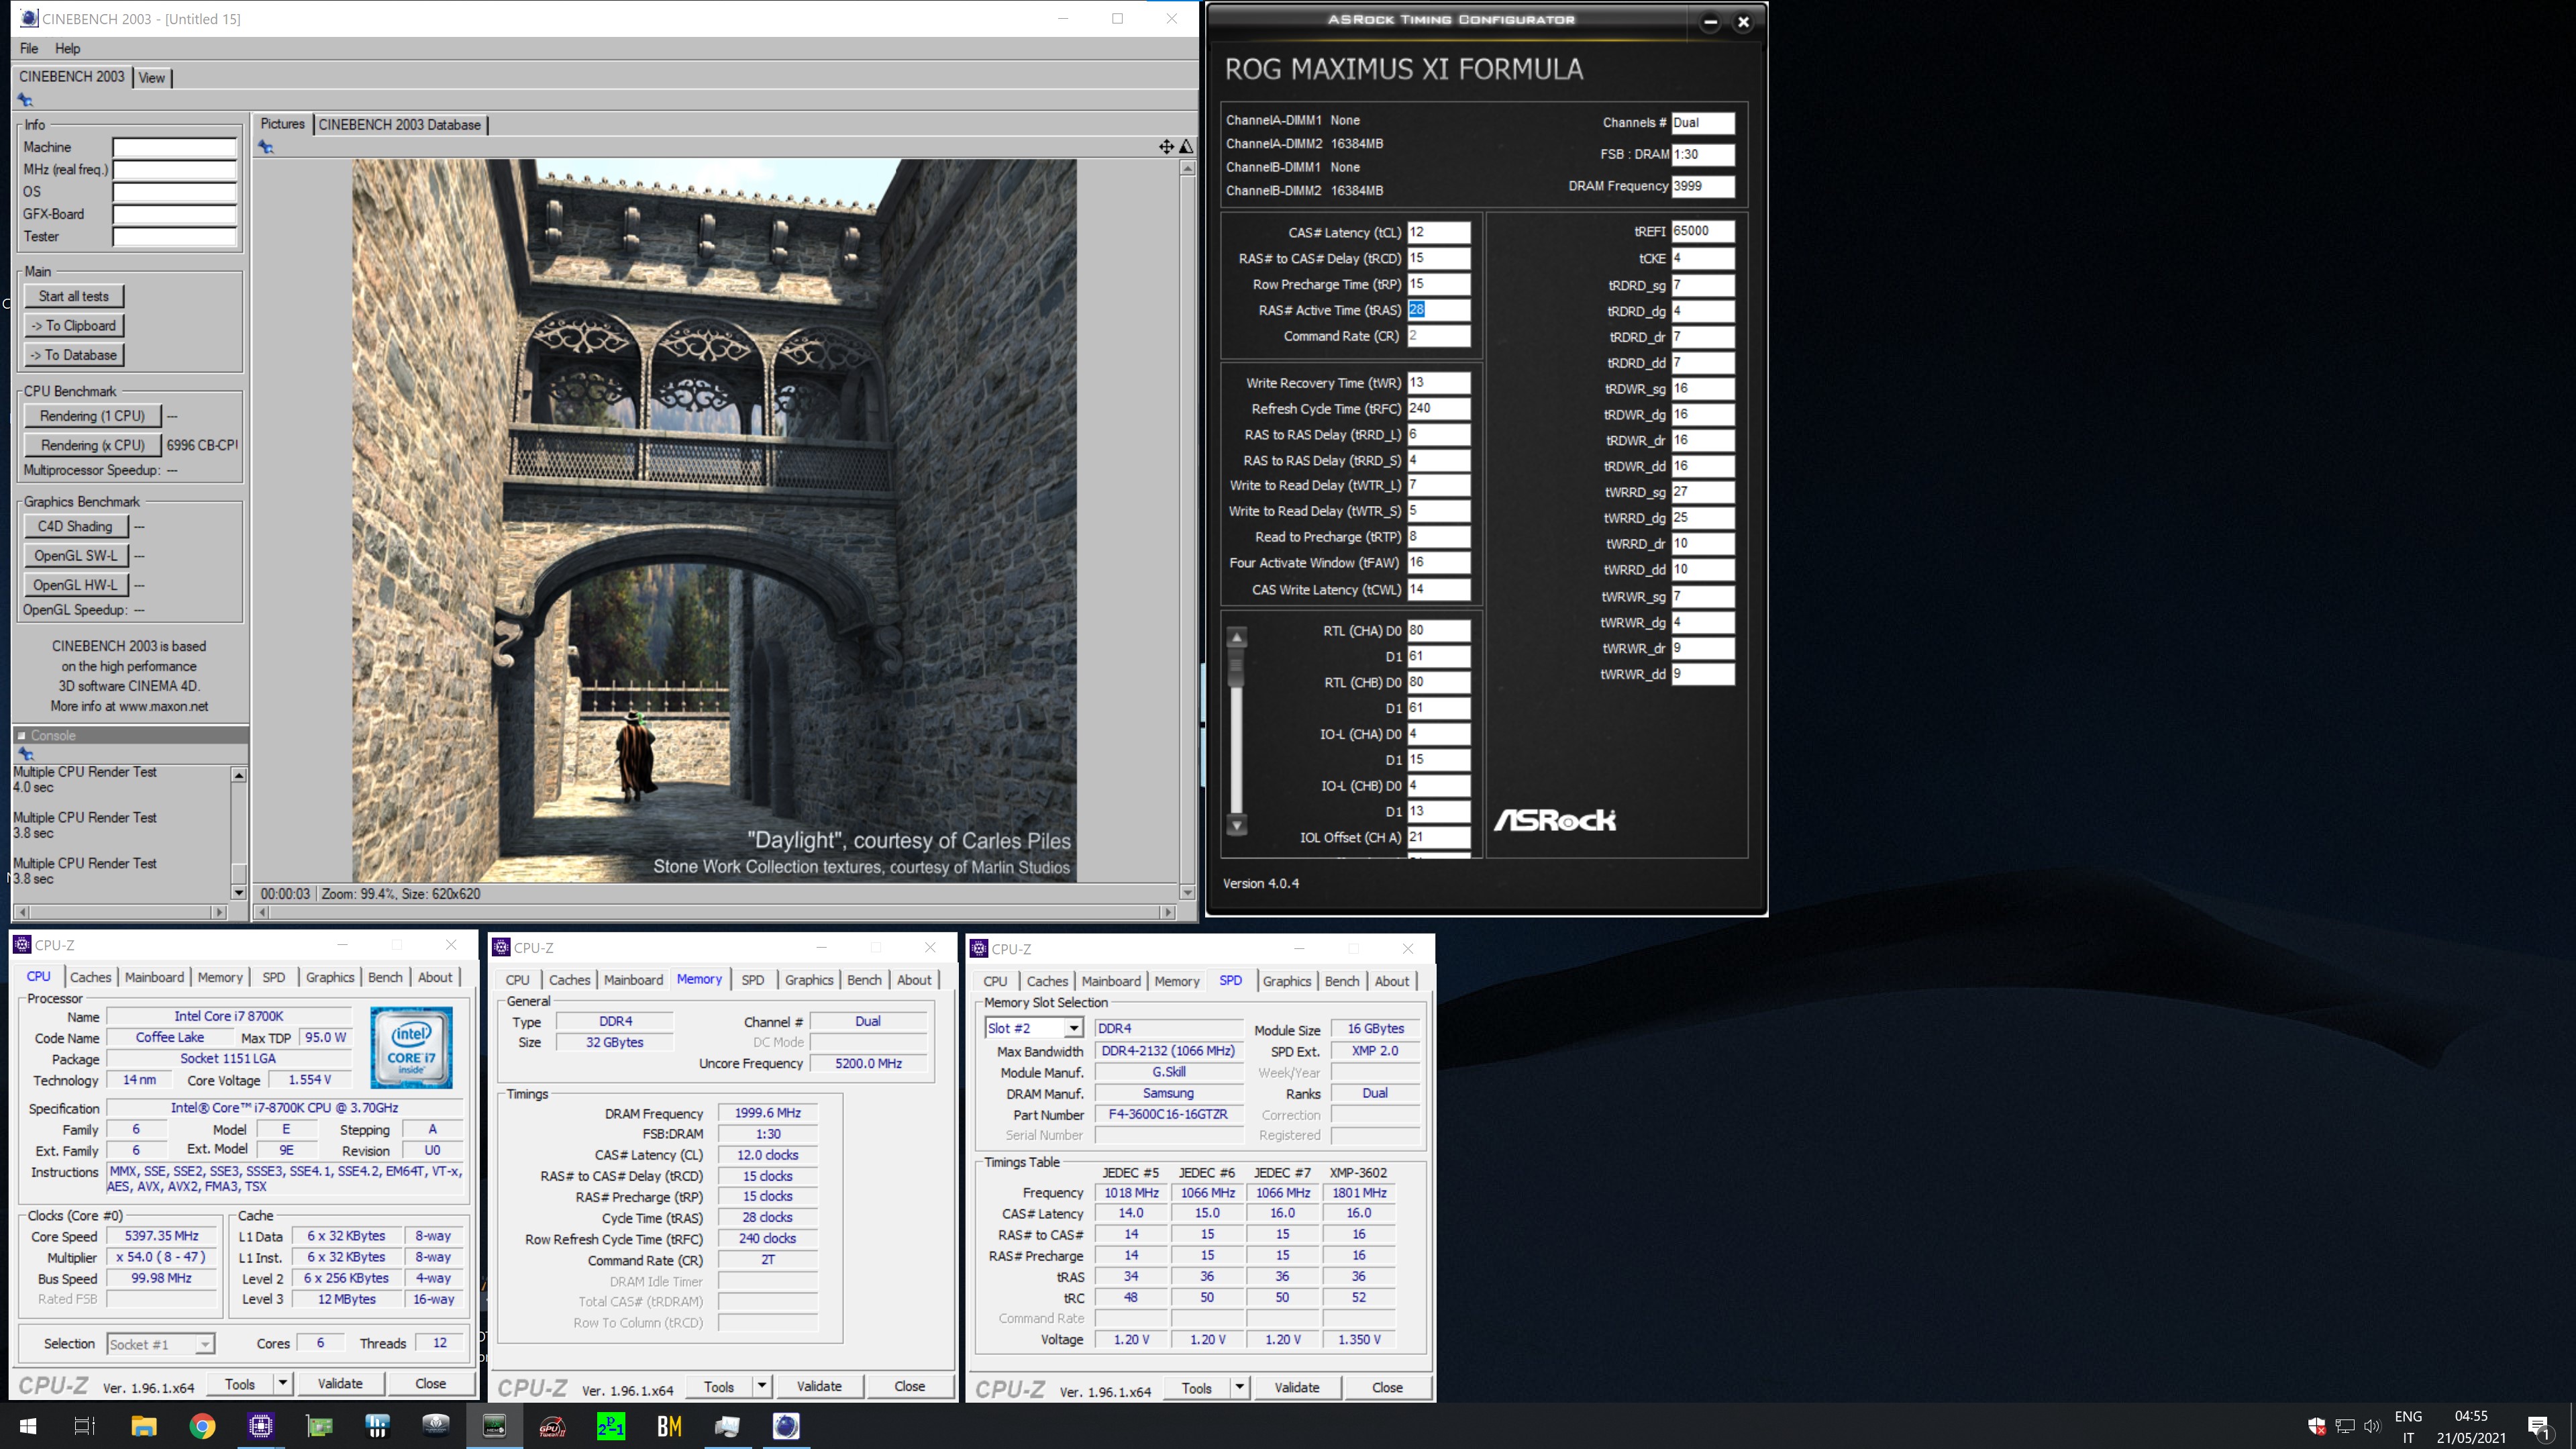Open the Windows Security tray icon

pos(2316,1426)
